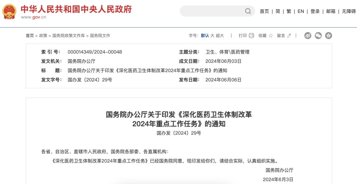
Task: Set font size to 默认
Action: [205, 35]
